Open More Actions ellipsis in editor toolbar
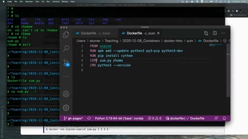Image resolution: width=248 pixels, height=139 pixels. (x=223, y=33)
